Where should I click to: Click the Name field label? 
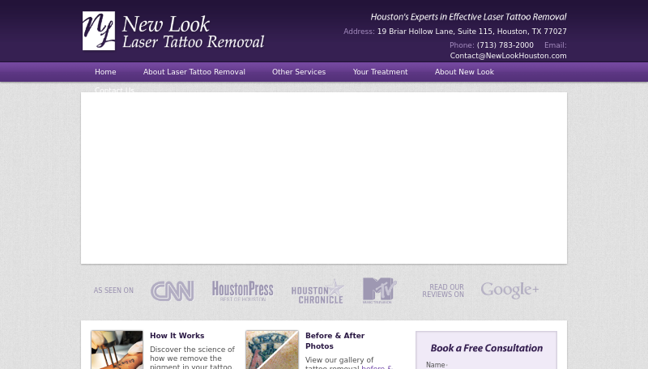point(436,365)
